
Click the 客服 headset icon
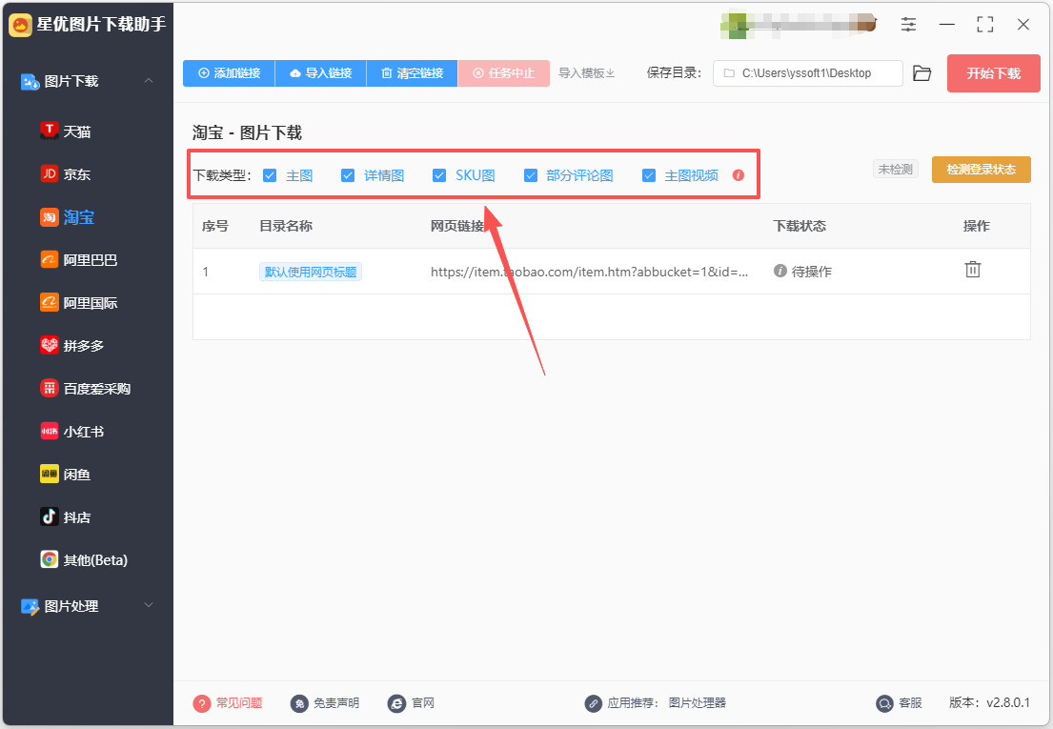[885, 703]
